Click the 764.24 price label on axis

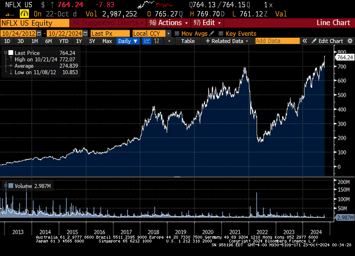click(x=344, y=57)
